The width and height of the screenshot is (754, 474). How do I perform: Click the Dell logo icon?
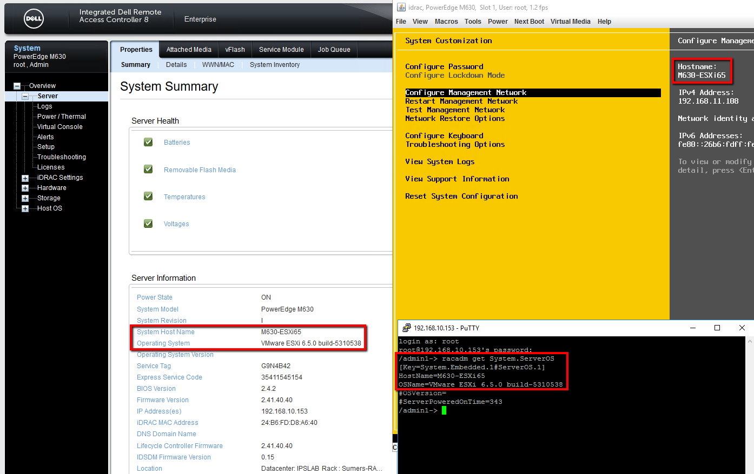pyautogui.click(x=34, y=18)
